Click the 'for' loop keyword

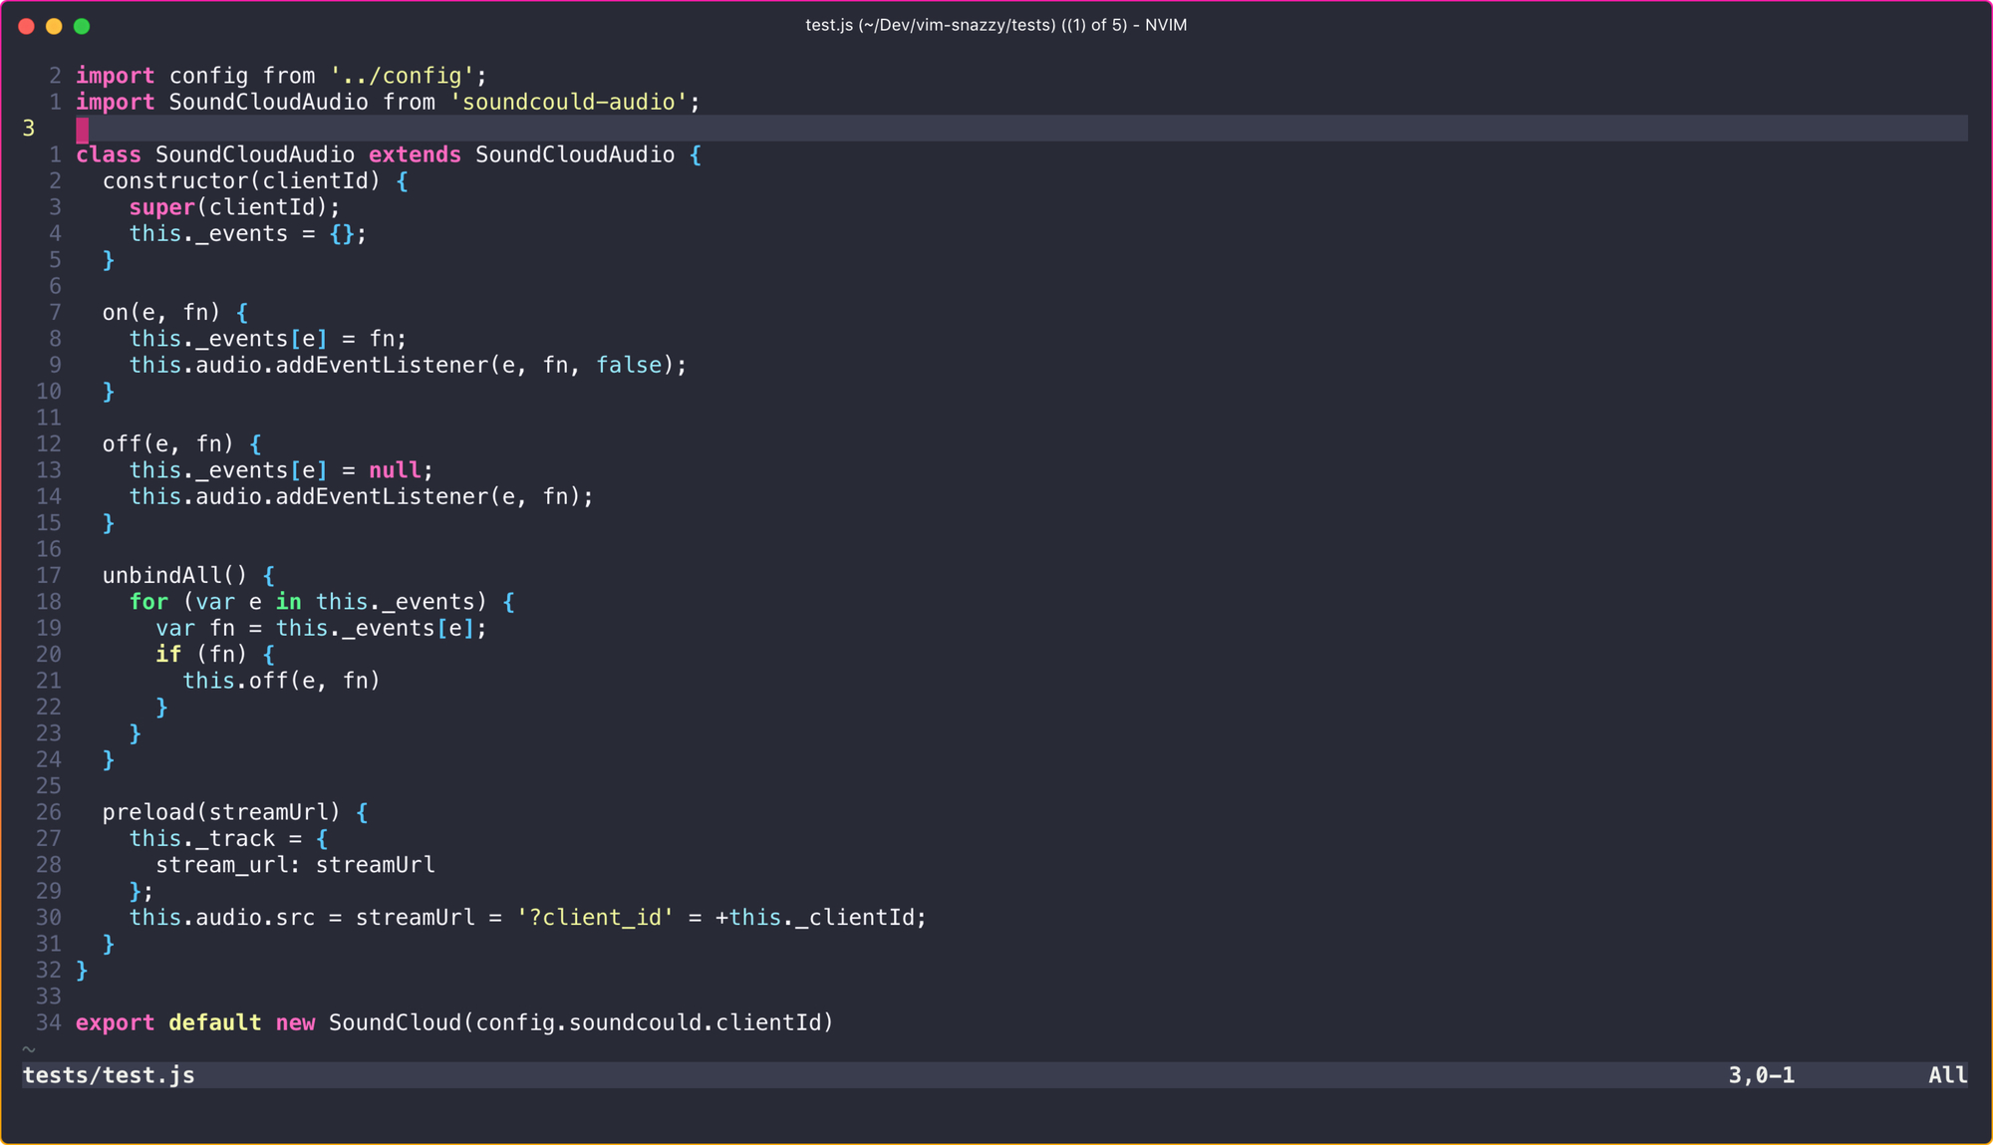coord(148,602)
